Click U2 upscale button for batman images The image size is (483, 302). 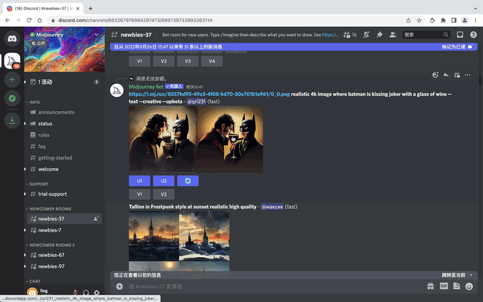pos(164,181)
